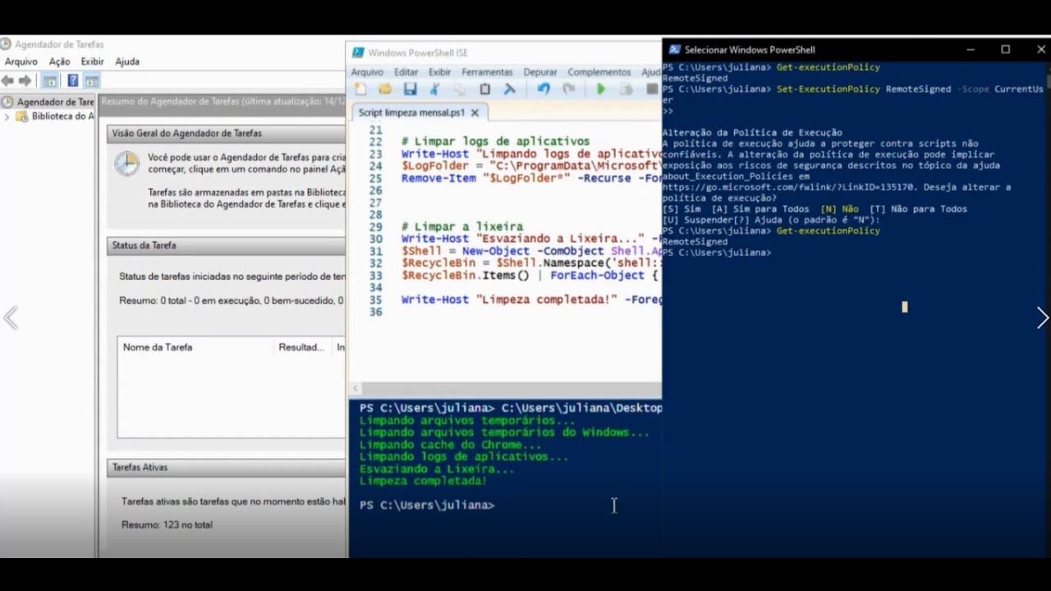Viewport: 1051px width, 591px height.
Task: Click Nome da Tarefa column header
Action: point(195,347)
